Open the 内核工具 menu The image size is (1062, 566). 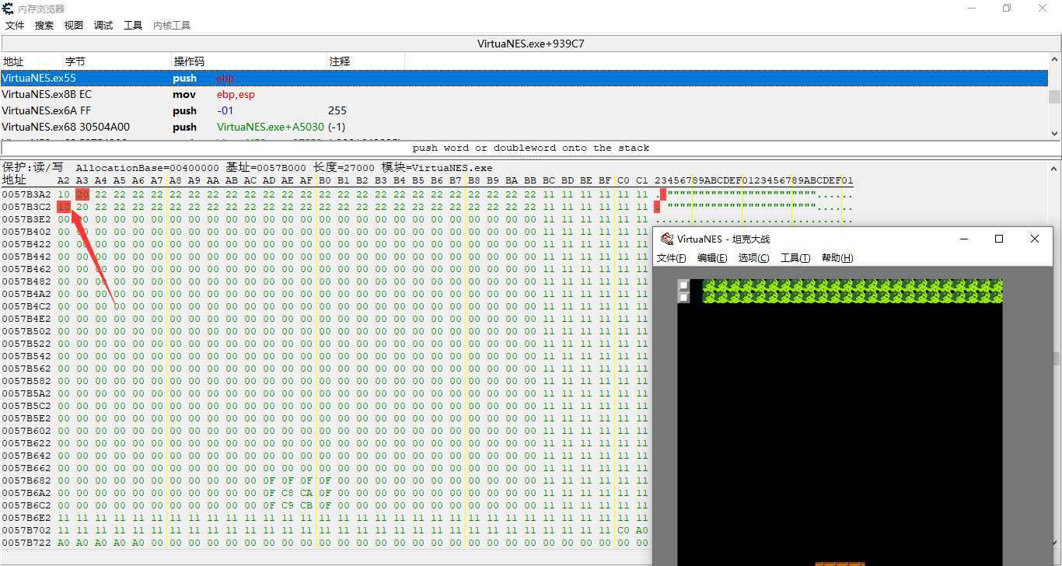click(172, 26)
